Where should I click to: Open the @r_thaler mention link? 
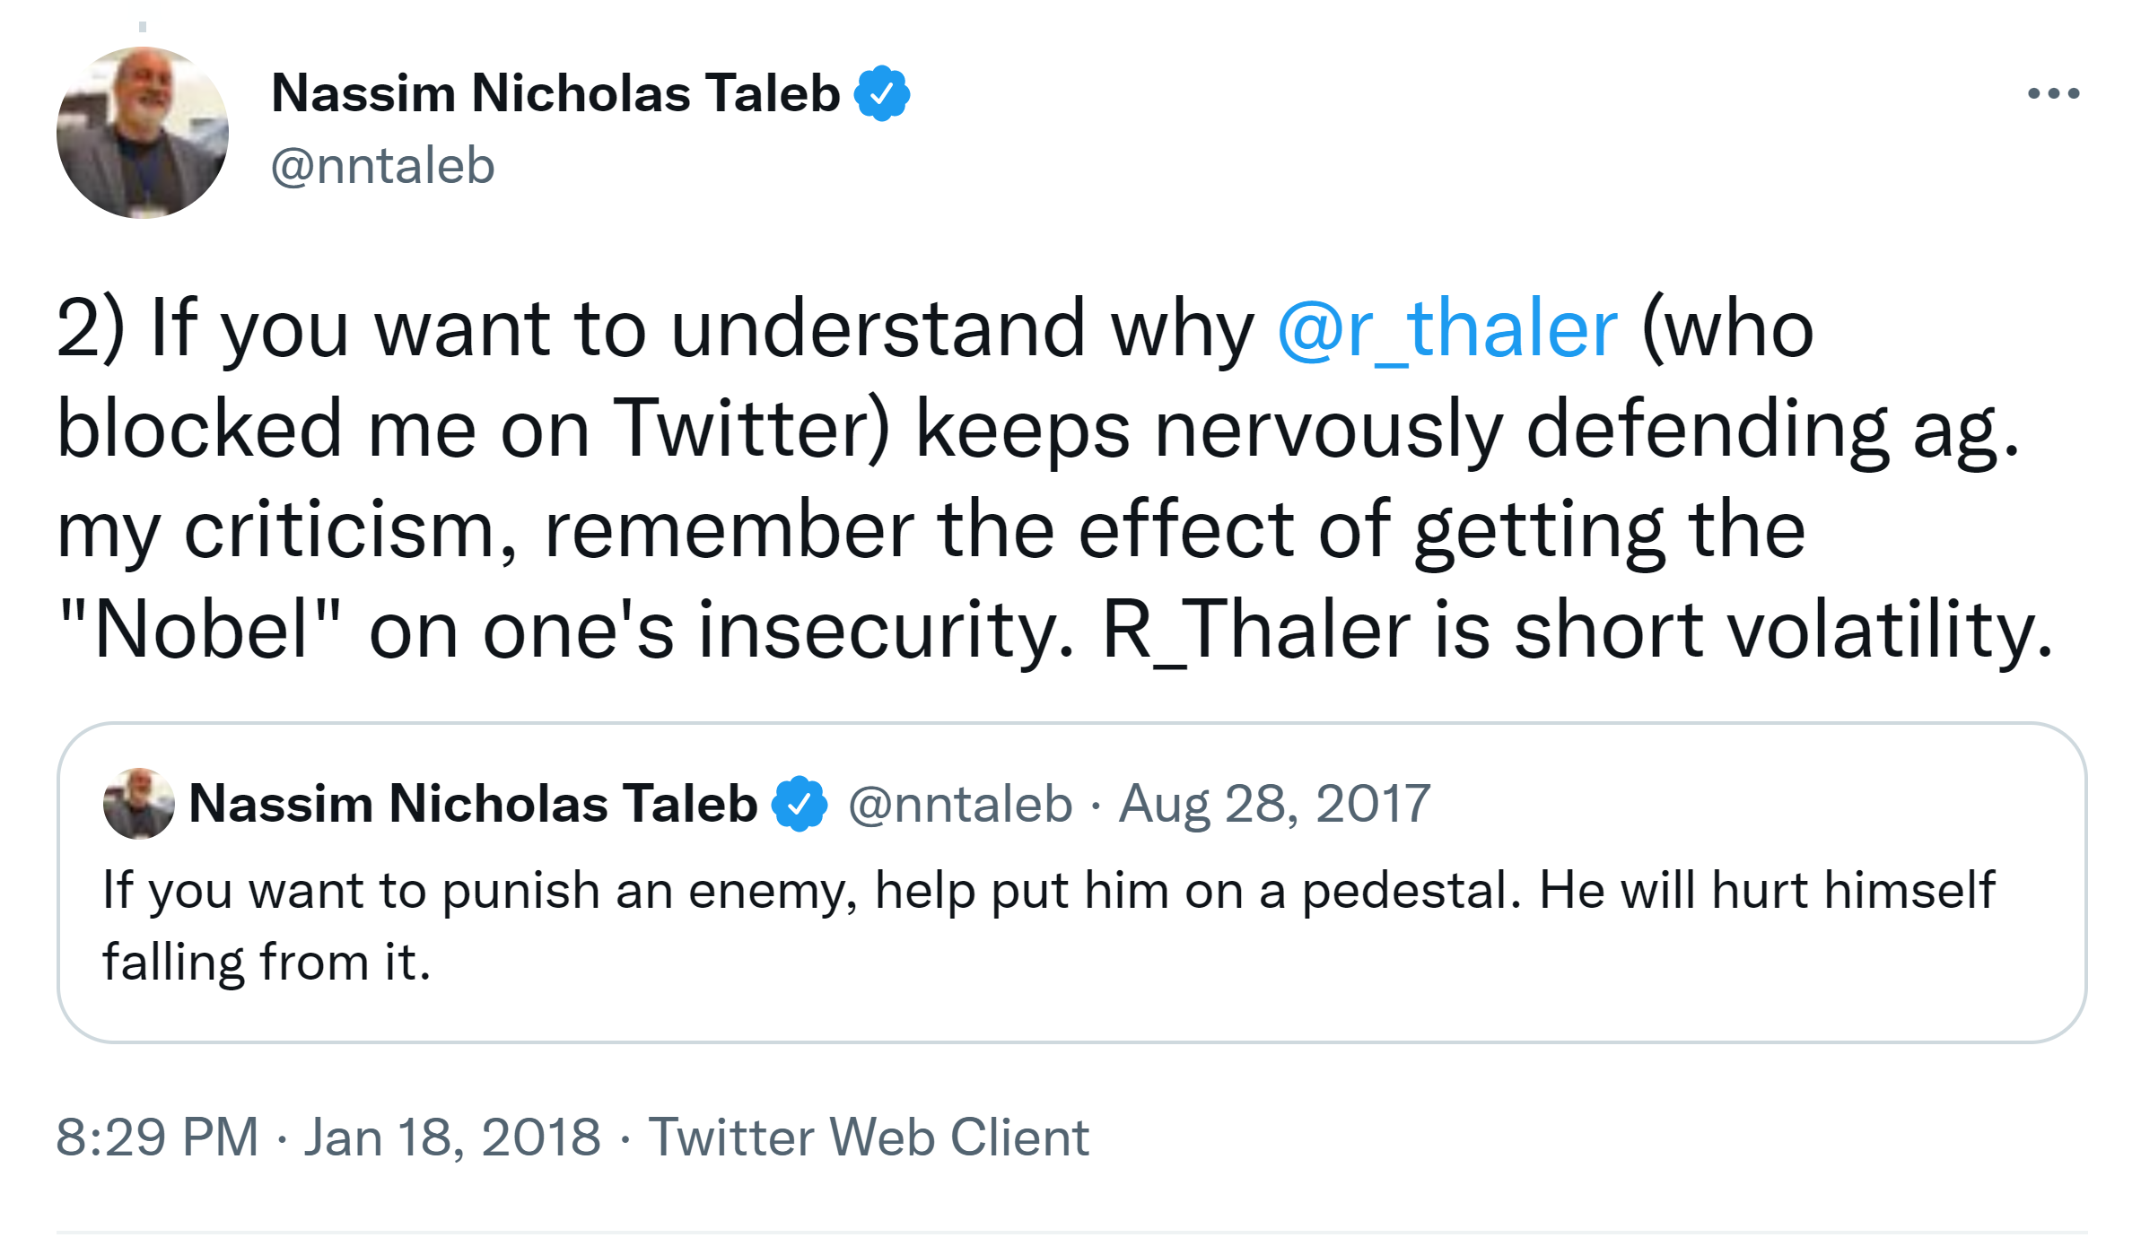1446,329
